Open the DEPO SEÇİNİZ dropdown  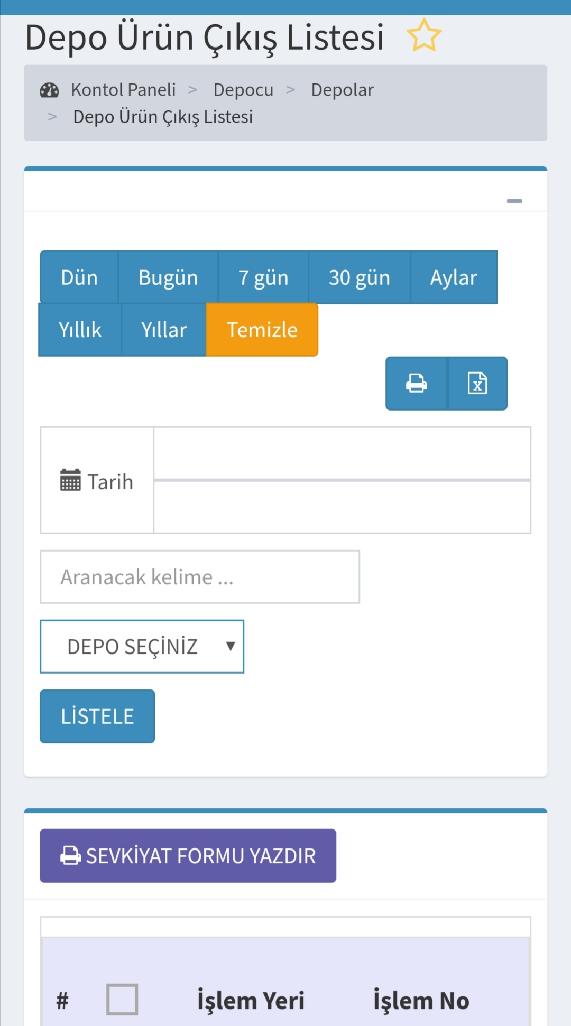[x=142, y=647]
